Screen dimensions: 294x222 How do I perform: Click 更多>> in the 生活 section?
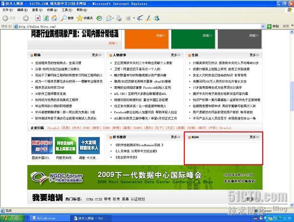click(254, 55)
